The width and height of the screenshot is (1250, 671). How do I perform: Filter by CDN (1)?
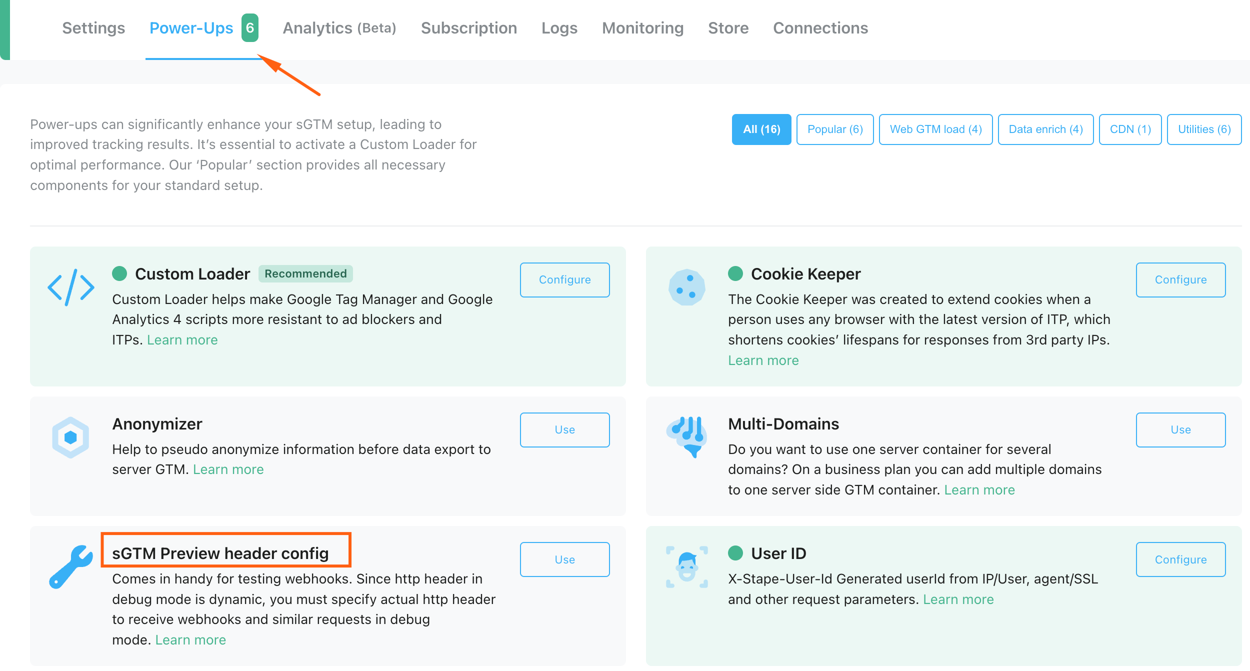coord(1130,129)
